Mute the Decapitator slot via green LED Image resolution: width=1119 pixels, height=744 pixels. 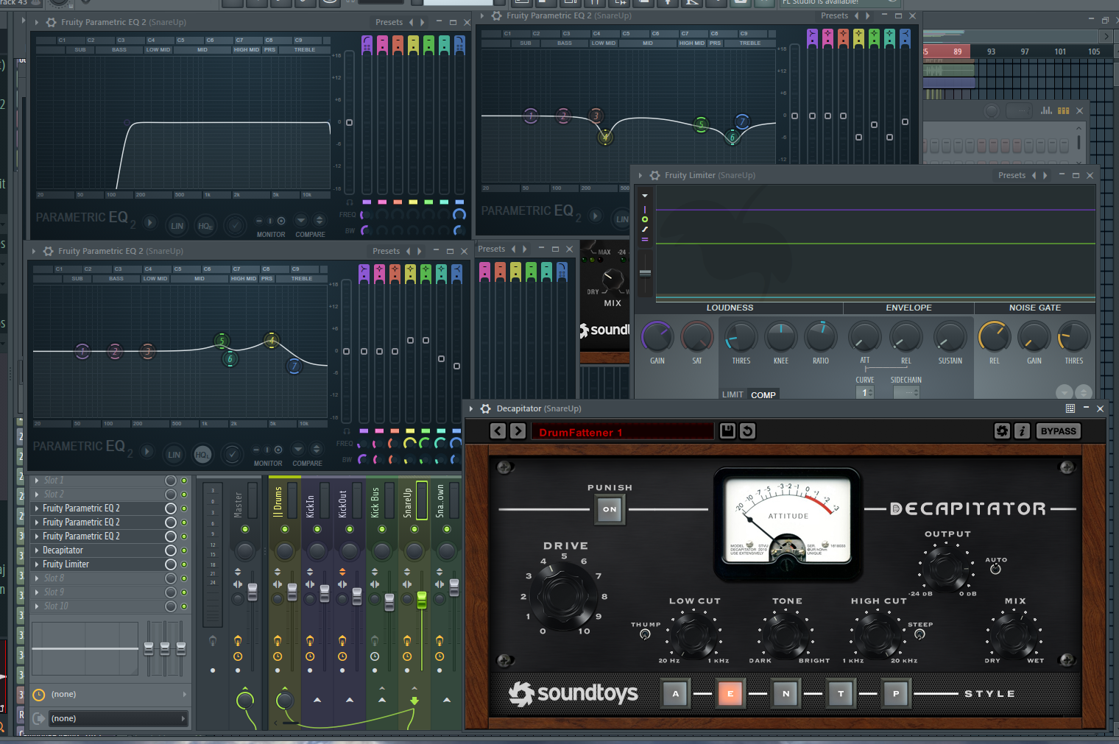[184, 550]
